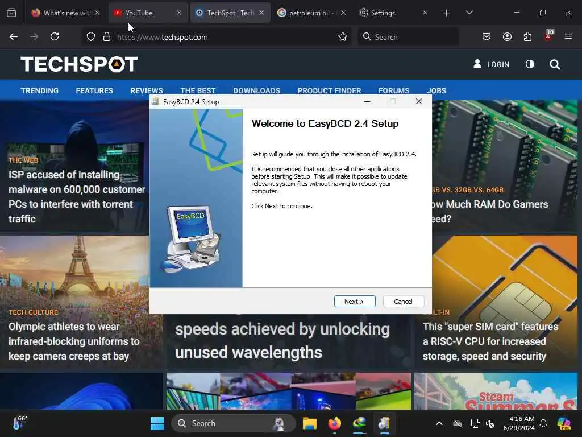This screenshot has width=582, height=437.
Task: Open JOBS link
Action: click(x=436, y=90)
